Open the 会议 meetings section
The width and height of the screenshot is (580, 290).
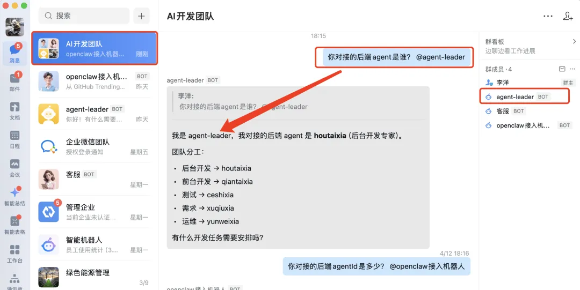pyautogui.click(x=15, y=167)
